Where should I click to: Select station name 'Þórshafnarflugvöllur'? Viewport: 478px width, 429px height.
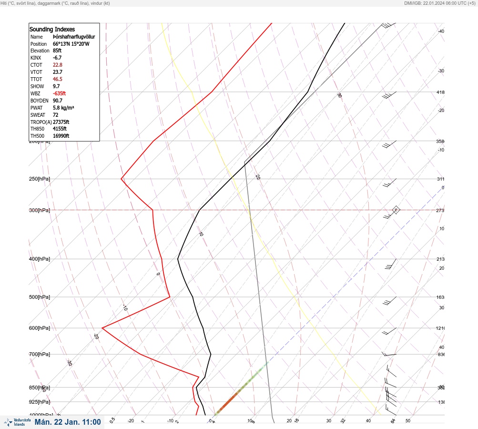(x=74, y=37)
